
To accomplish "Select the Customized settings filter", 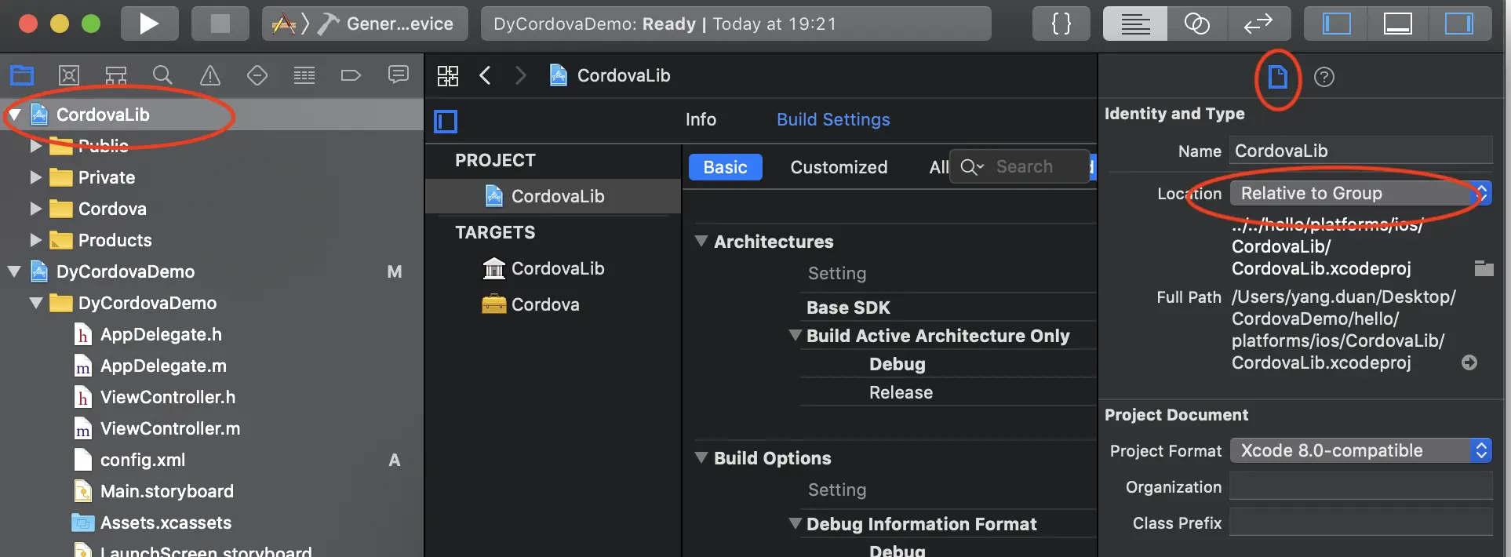I will click(839, 167).
